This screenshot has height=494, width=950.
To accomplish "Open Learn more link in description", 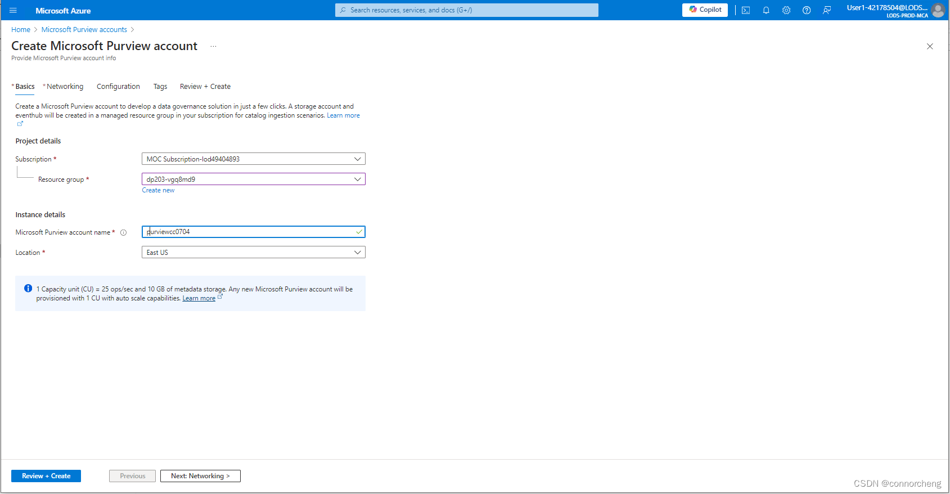I will pyautogui.click(x=343, y=115).
